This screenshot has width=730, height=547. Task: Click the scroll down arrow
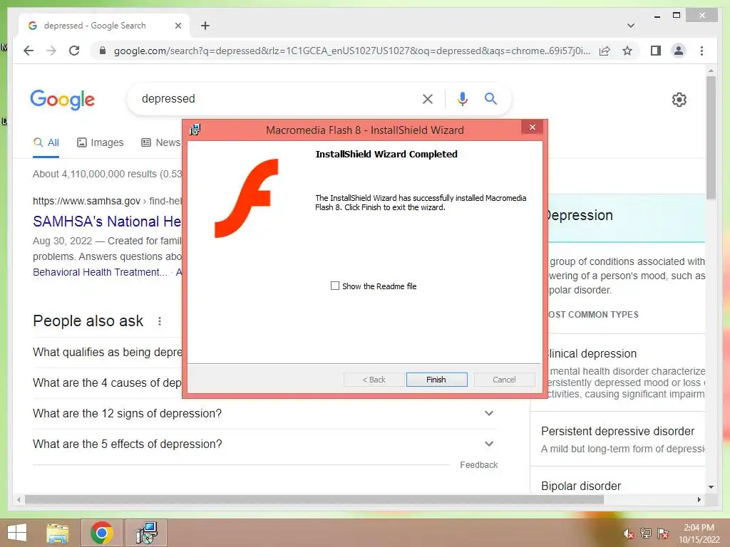point(711,487)
